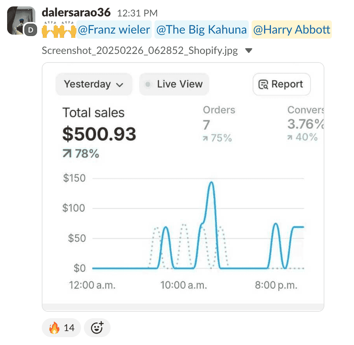The image size is (354, 345).
Task: Open @Franz wieler mention
Action: pos(114,30)
